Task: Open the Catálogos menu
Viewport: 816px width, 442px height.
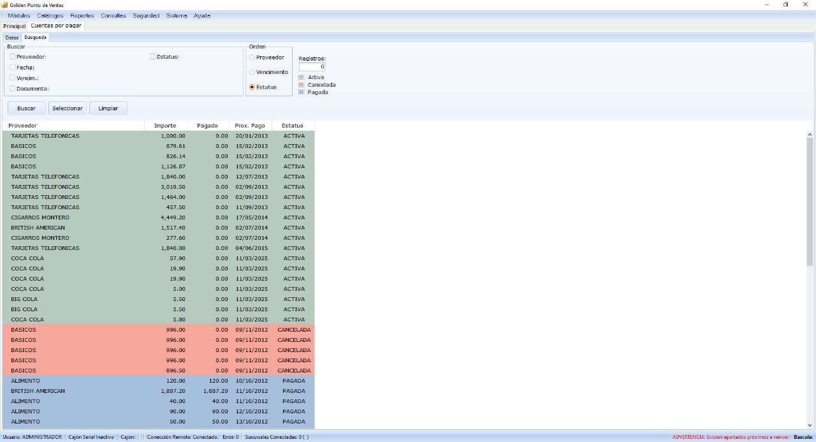Action: tap(50, 15)
